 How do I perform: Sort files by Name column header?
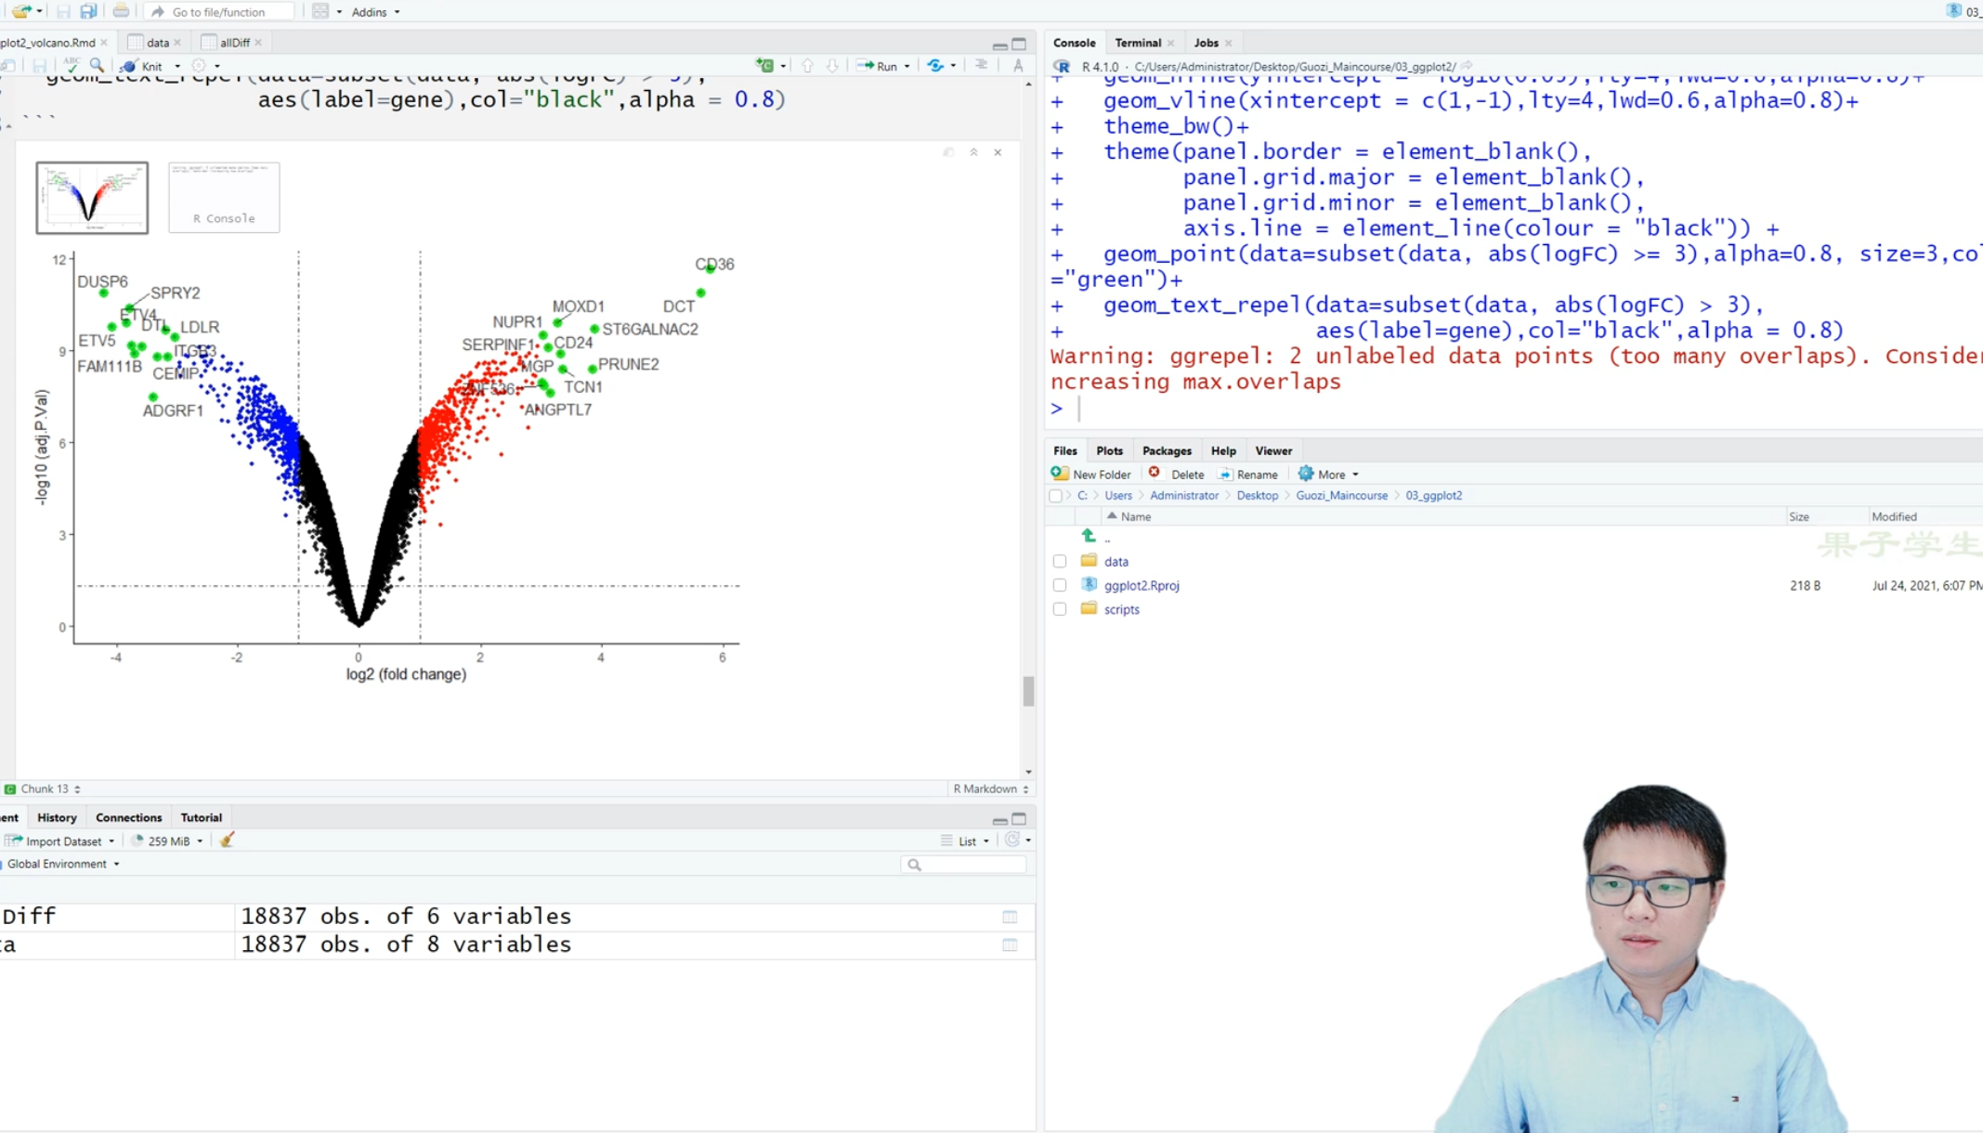[1135, 516]
